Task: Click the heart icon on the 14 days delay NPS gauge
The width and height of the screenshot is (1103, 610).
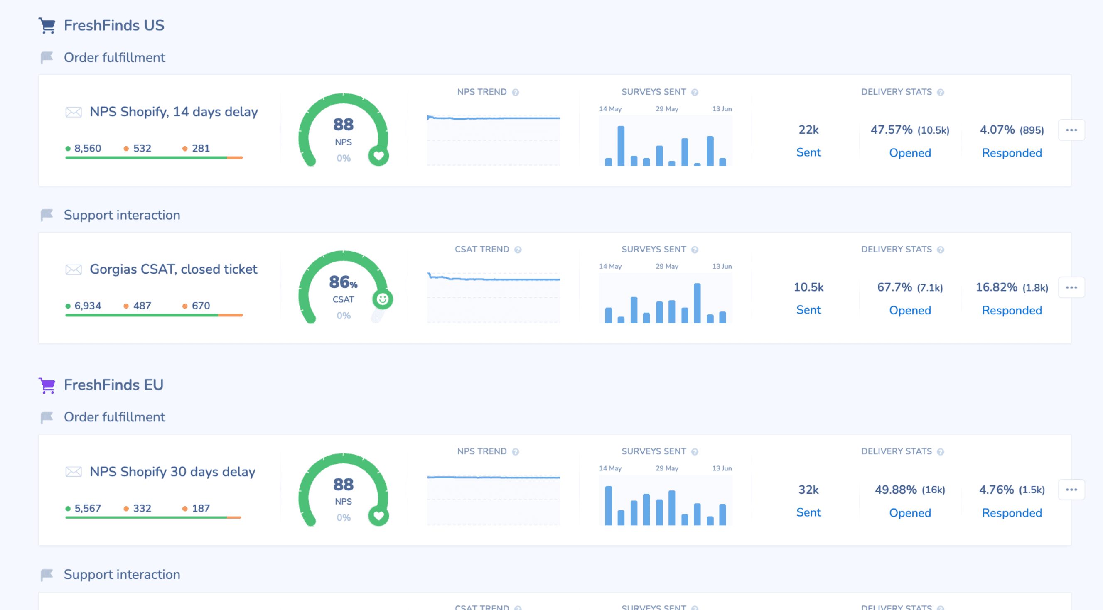Action: (378, 155)
